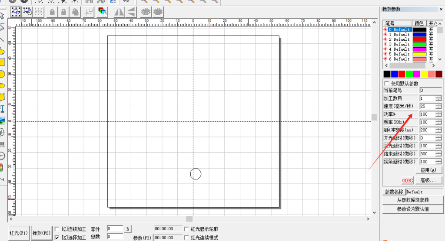Click the timer clock tool icon
This screenshot has height=241, width=445.
coord(2,156)
